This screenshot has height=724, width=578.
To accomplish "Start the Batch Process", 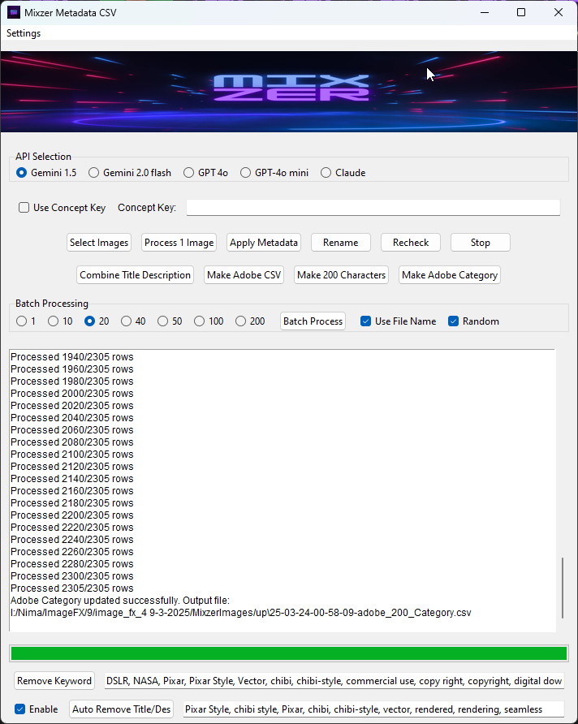I will [313, 321].
